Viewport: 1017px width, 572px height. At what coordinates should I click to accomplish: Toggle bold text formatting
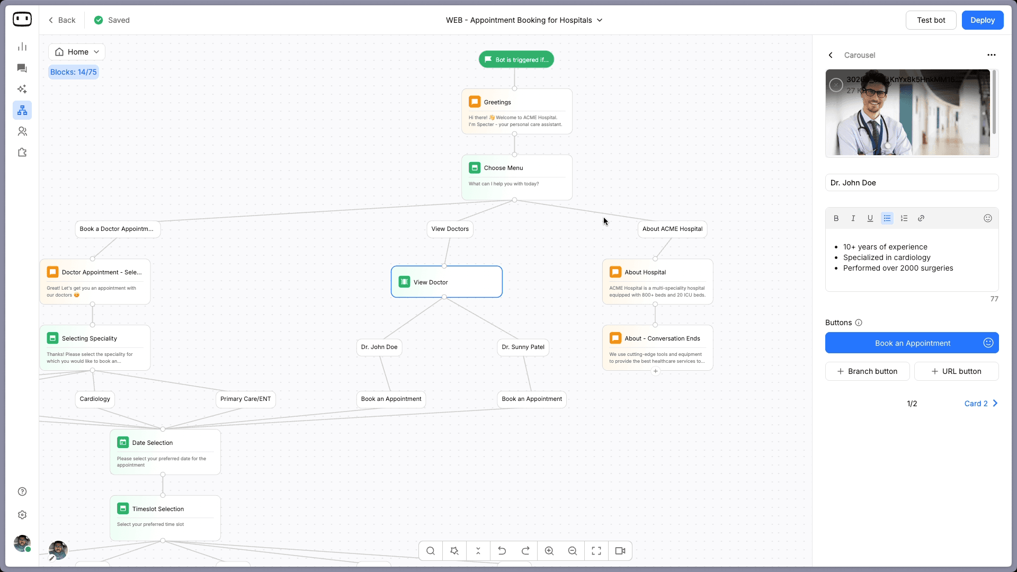pyautogui.click(x=836, y=218)
